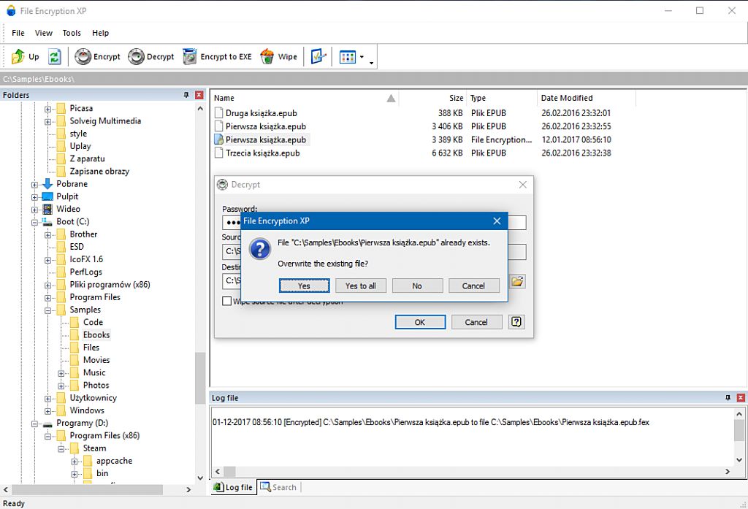Click the Decrypt toolbar button
This screenshot has width=748, height=509.
[150, 57]
